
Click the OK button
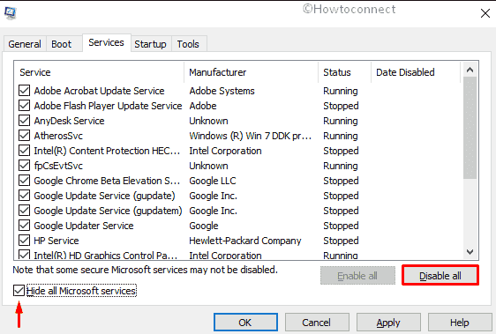[x=245, y=323]
